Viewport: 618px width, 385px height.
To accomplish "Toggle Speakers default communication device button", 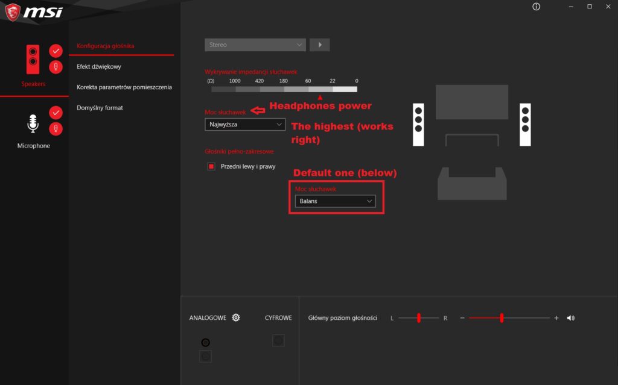I will 56,67.
